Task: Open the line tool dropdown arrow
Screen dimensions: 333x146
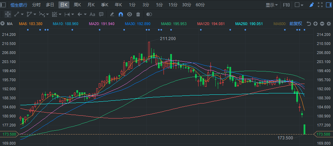Action: 22,14
